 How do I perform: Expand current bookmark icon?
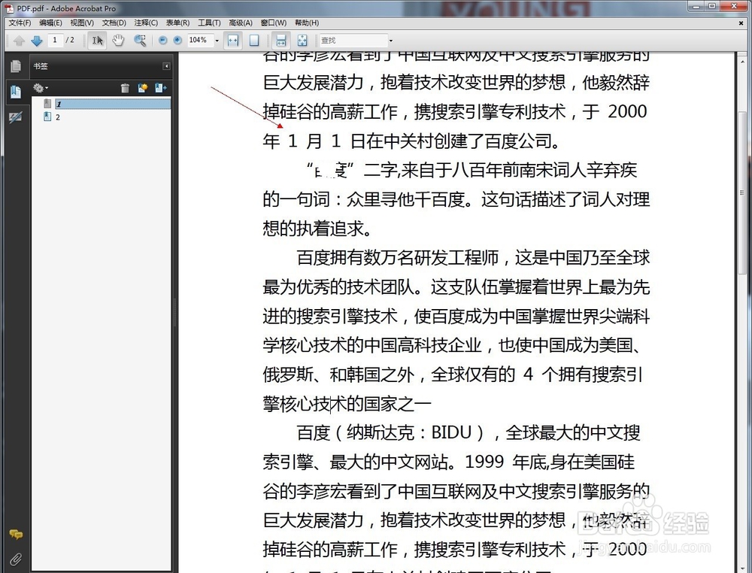pos(160,88)
